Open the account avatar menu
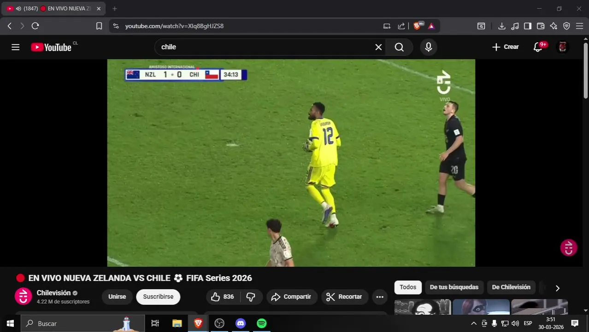589x332 pixels. (562, 47)
